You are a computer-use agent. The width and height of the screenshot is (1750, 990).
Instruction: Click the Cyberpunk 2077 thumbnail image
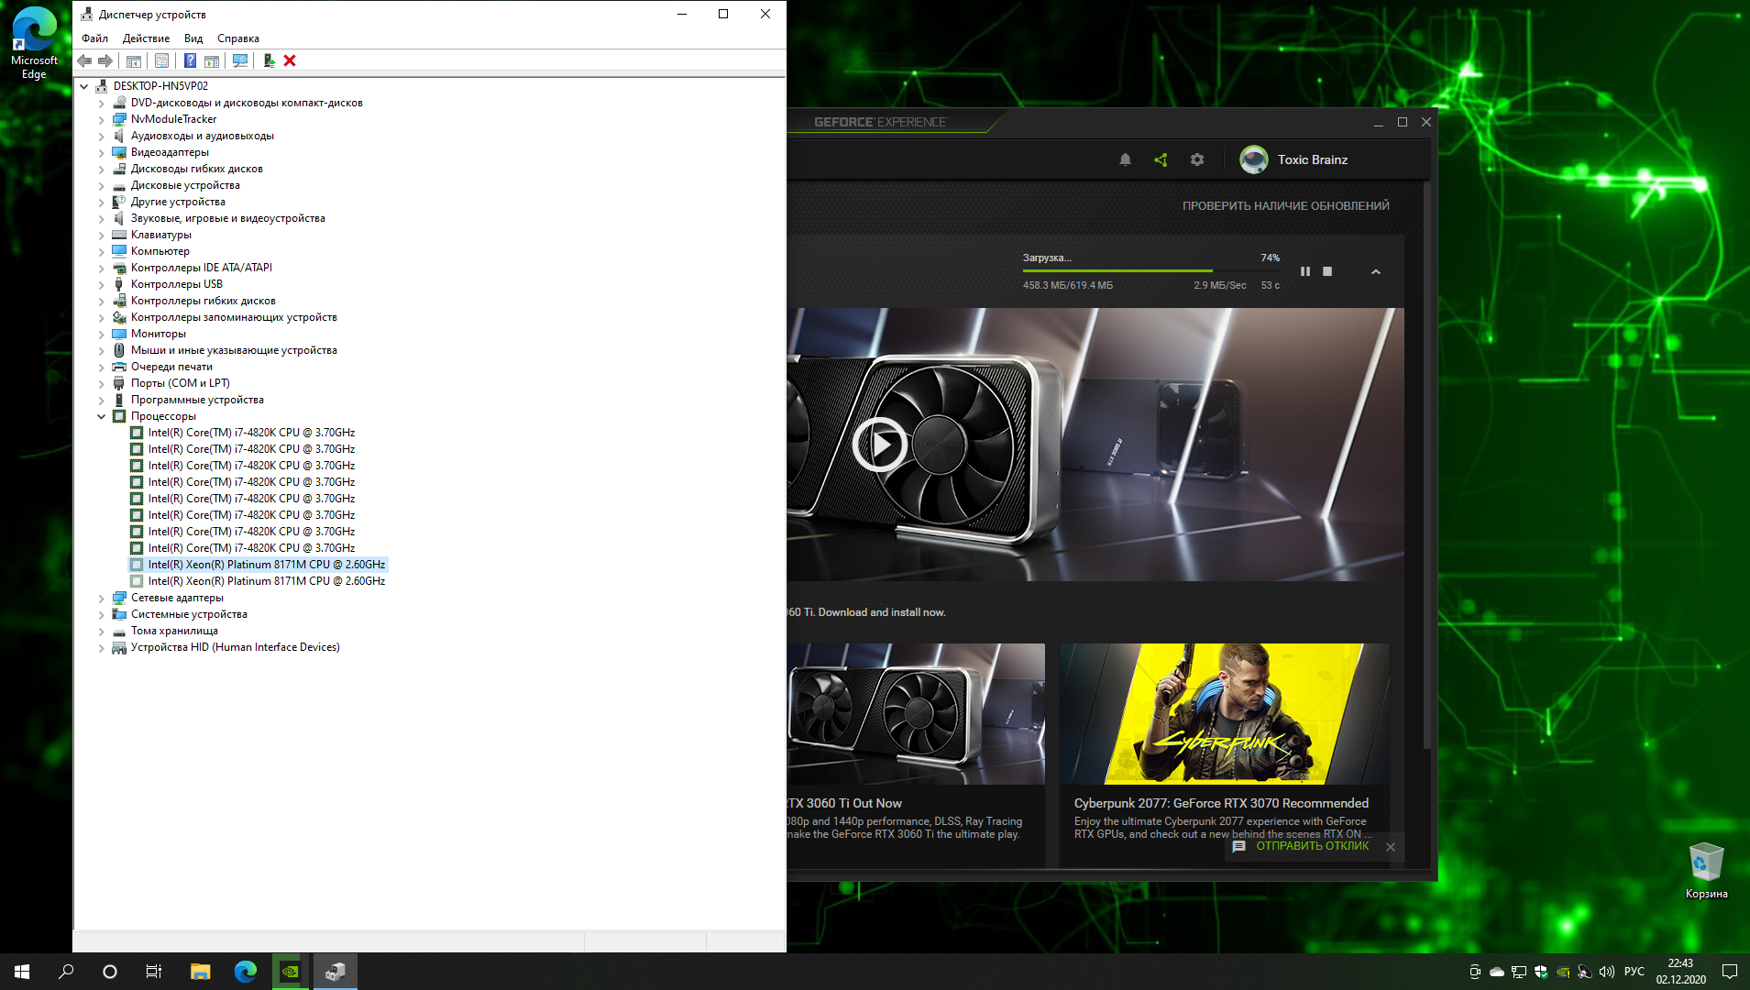[1224, 713]
